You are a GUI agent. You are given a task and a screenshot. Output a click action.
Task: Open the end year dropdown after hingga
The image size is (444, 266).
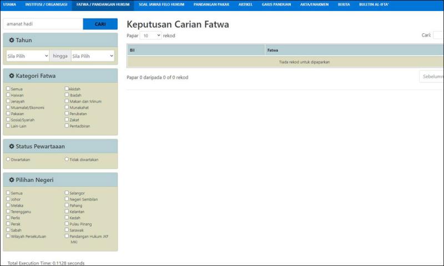(92, 56)
